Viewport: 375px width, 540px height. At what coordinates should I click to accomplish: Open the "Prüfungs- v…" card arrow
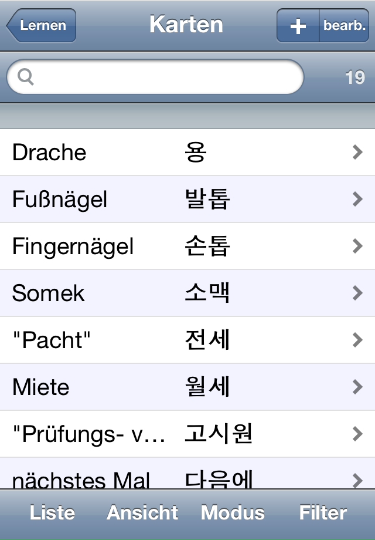coord(357,434)
